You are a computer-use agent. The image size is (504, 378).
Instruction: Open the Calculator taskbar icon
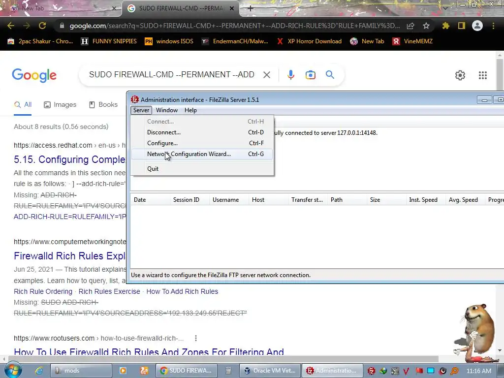click(x=228, y=371)
